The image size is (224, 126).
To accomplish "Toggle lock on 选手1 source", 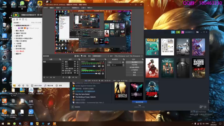I will 78,64.
